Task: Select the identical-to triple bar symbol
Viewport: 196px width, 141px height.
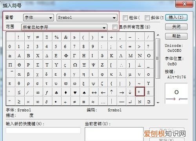Action: pos(84,101)
